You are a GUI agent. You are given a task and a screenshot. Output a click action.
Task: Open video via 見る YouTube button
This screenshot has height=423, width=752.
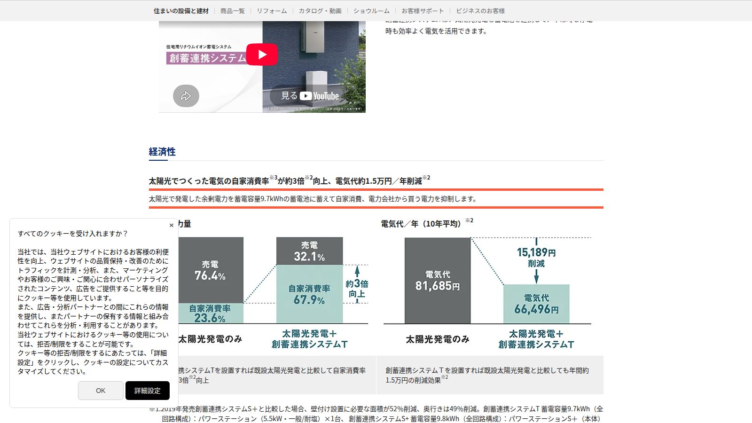310,96
